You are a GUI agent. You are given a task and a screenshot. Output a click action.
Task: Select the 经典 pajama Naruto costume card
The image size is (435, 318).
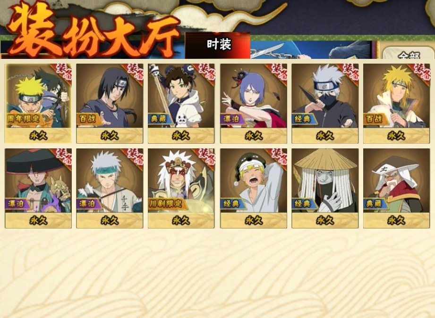click(x=254, y=188)
